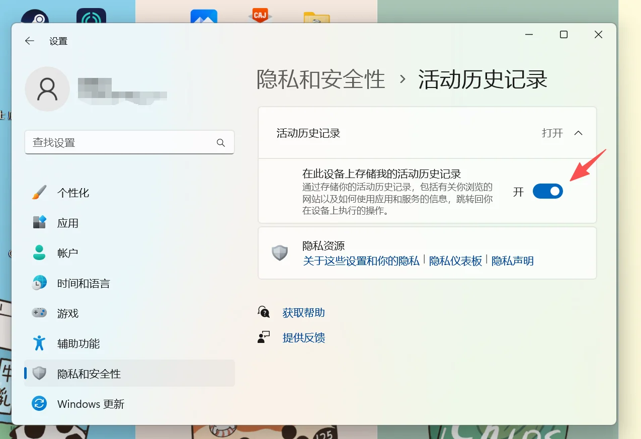The height and width of the screenshot is (439, 641).
Task: Open 辅助功能 settings category
Action: coord(129,343)
